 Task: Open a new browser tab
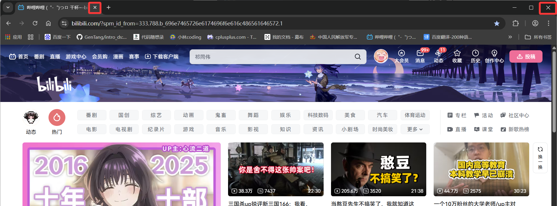pyautogui.click(x=109, y=7)
